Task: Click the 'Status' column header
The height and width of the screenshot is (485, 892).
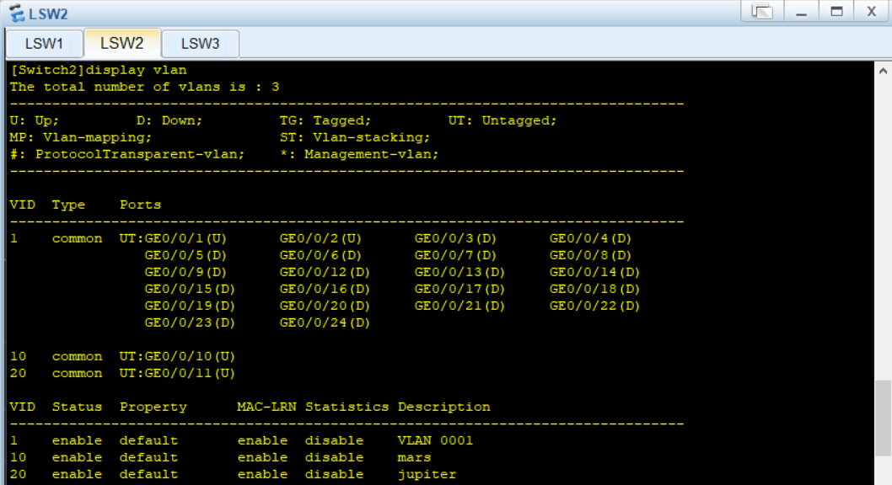Action: pos(77,408)
